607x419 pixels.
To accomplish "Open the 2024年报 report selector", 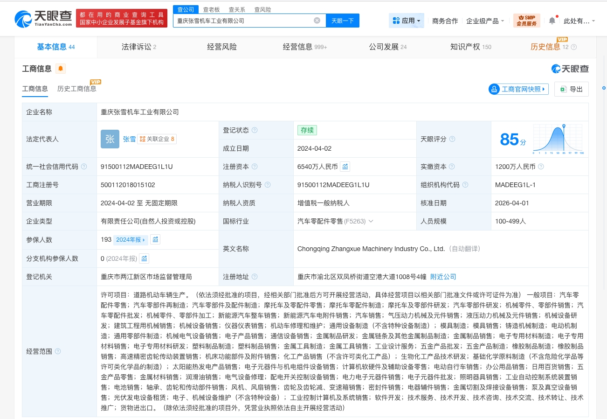I will (131, 240).
